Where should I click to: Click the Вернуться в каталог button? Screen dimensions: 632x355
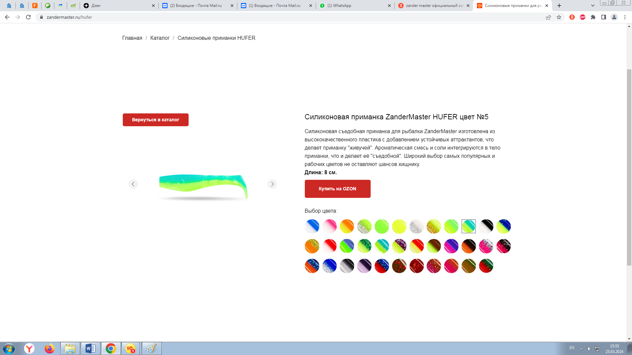click(155, 120)
